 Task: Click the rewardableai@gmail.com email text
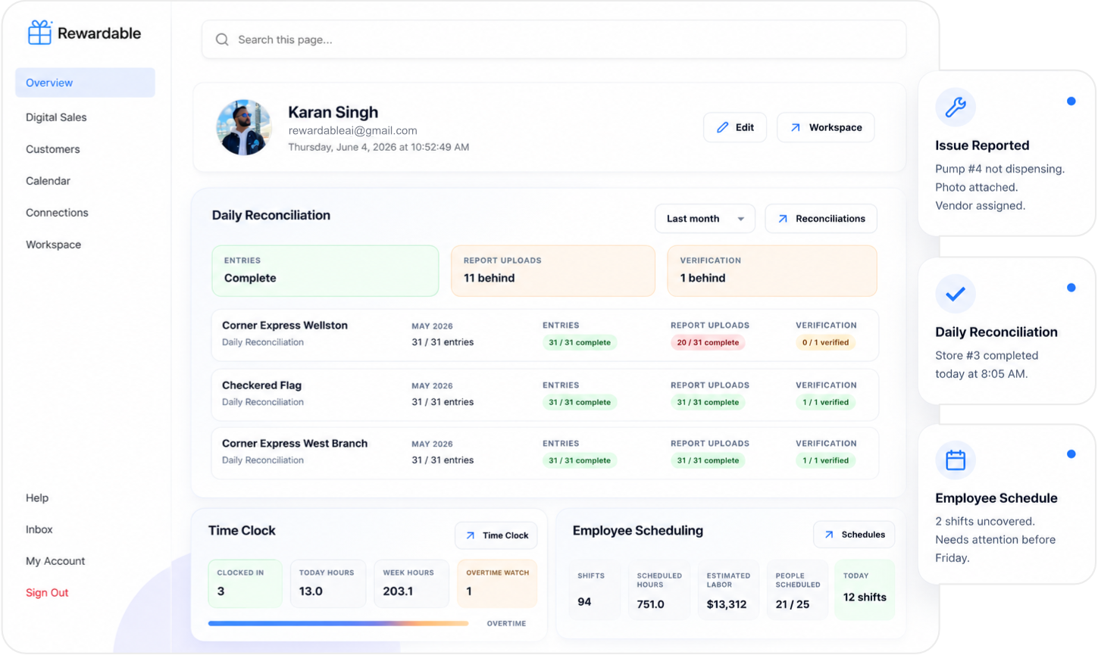pos(352,131)
